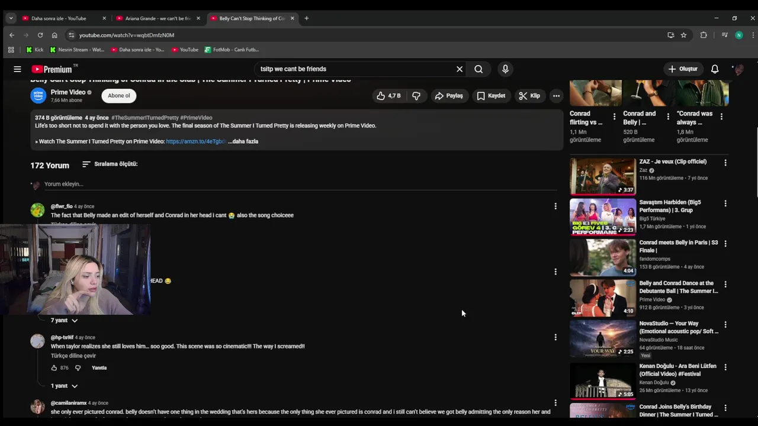Dislike the @hp-ts9if comment
The image size is (758, 426).
click(78, 368)
